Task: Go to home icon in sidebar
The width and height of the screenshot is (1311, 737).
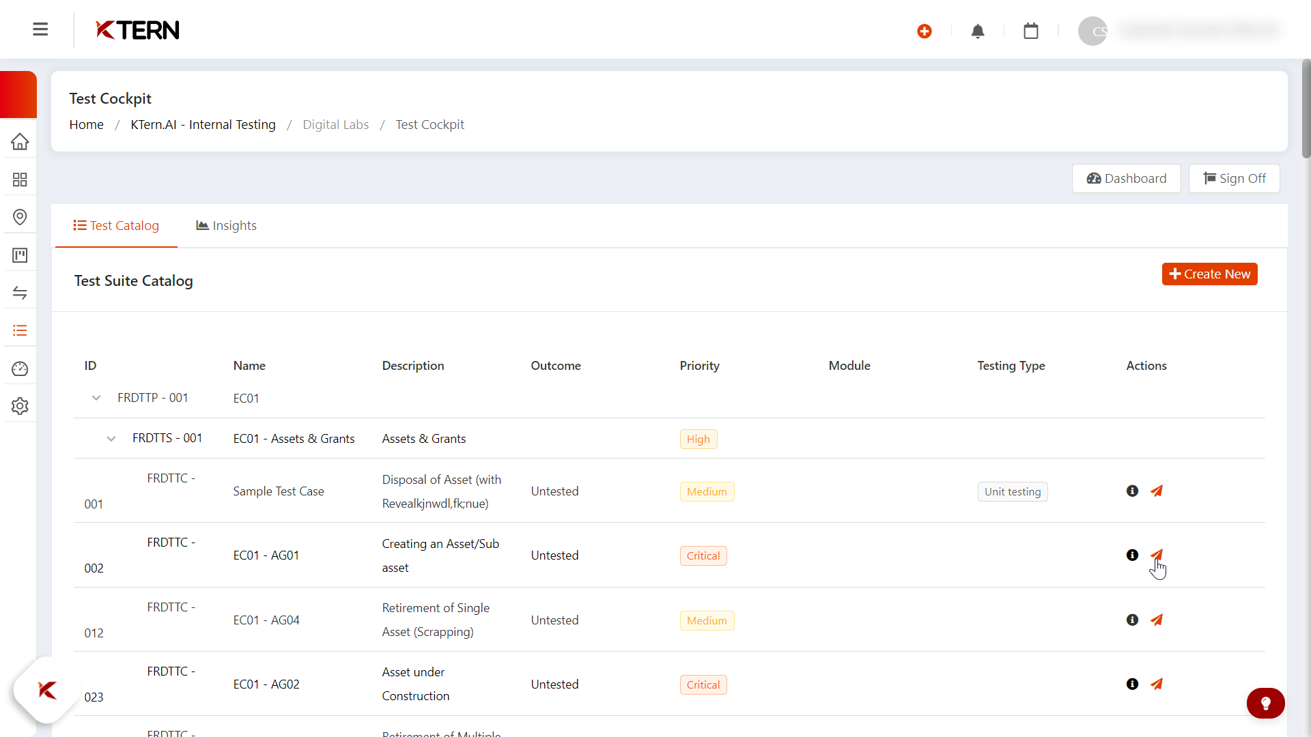Action: click(20, 142)
